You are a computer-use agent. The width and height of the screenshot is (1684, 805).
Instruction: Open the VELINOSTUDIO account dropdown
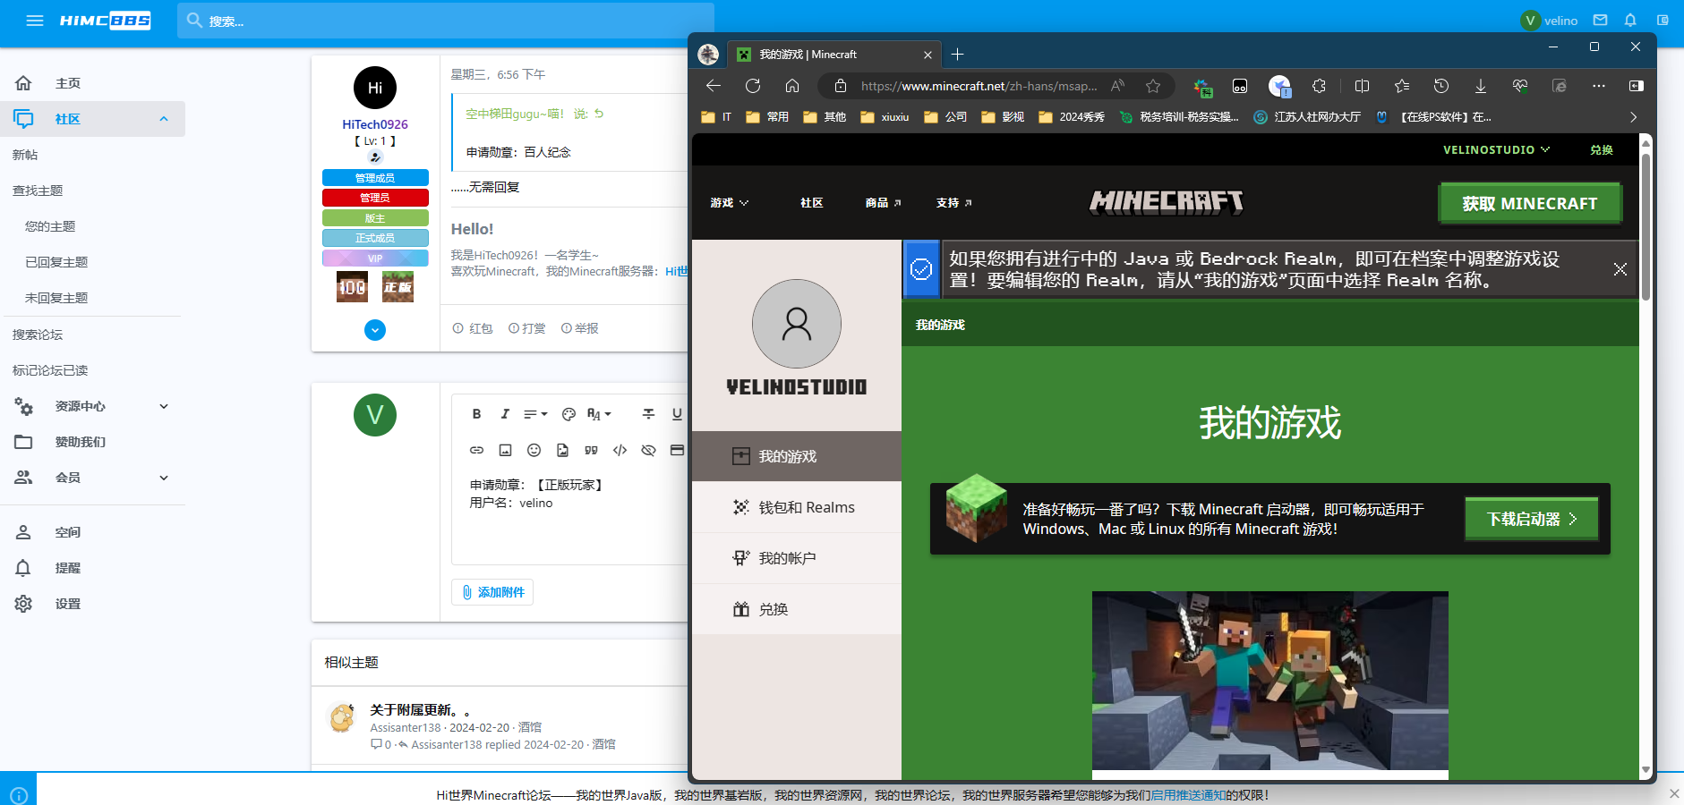click(1495, 149)
